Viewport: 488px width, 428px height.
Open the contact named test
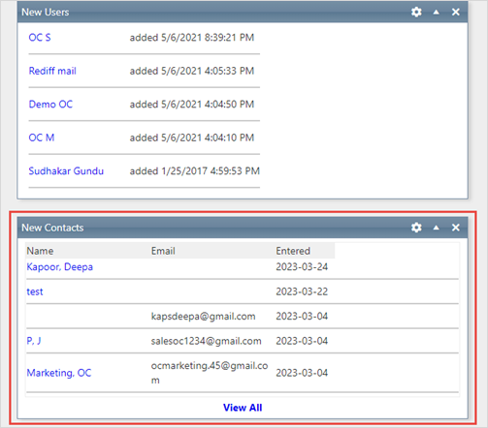pyautogui.click(x=35, y=291)
